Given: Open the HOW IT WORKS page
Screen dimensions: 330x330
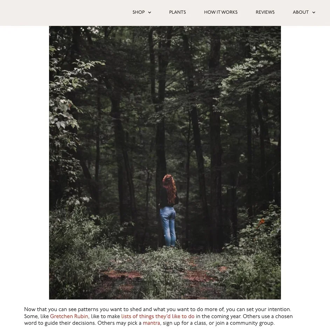Looking at the screenshot, I should pos(221,12).
